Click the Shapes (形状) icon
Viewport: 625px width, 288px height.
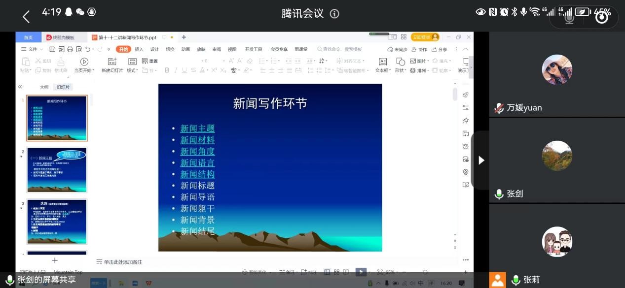400,62
